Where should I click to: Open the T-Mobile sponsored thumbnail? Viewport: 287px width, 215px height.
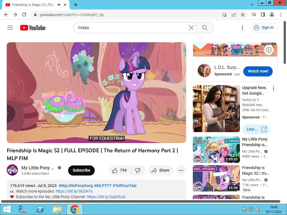coord(216,109)
